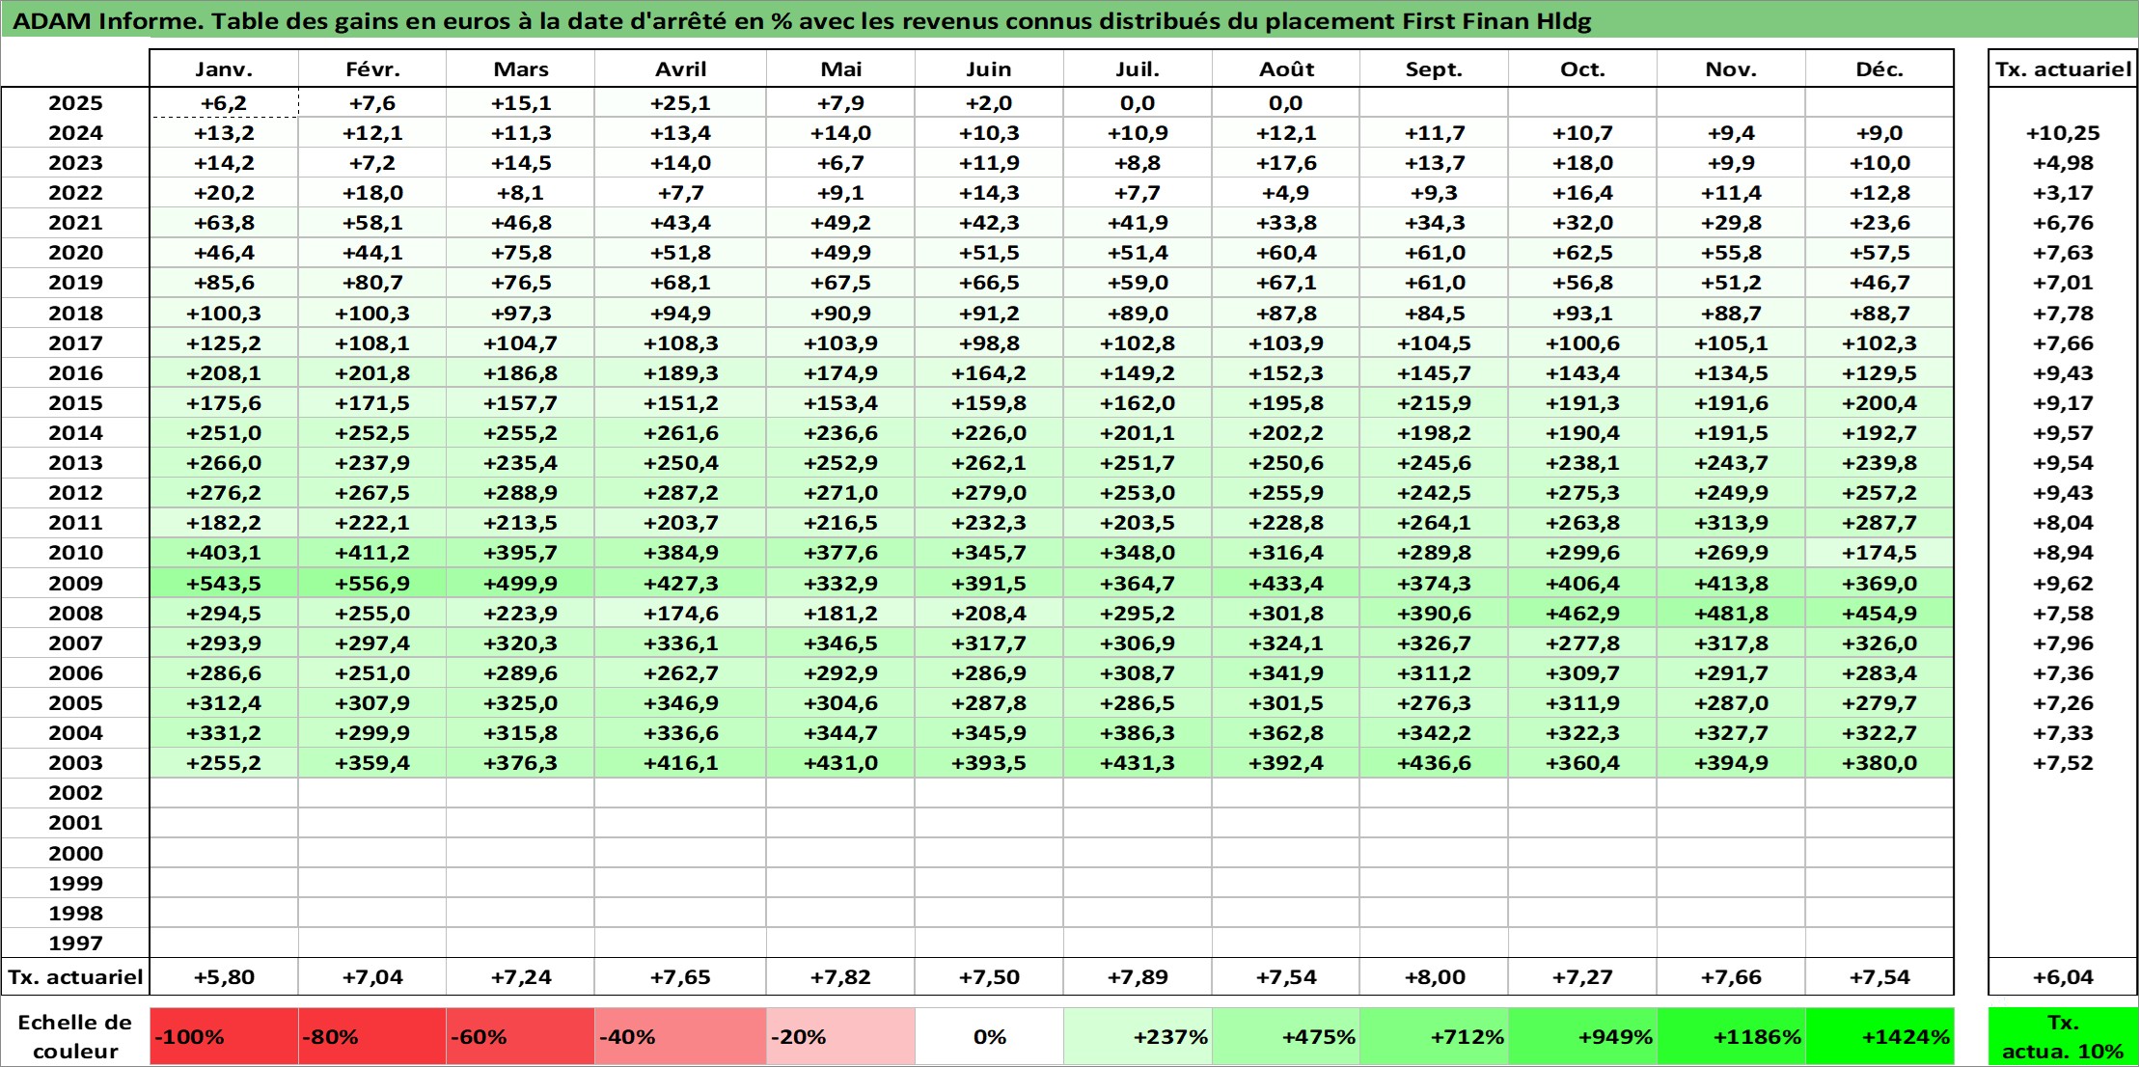The width and height of the screenshot is (2139, 1067).
Task: Select cell '+125,2' for January 2017
Action: (224, 343)
